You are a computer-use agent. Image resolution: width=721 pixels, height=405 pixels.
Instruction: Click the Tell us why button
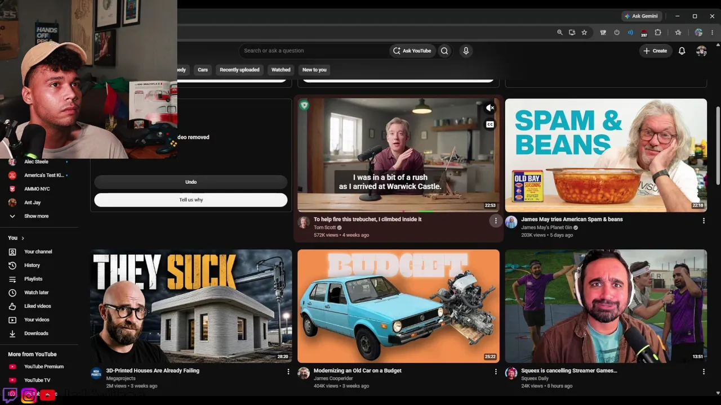191,200
